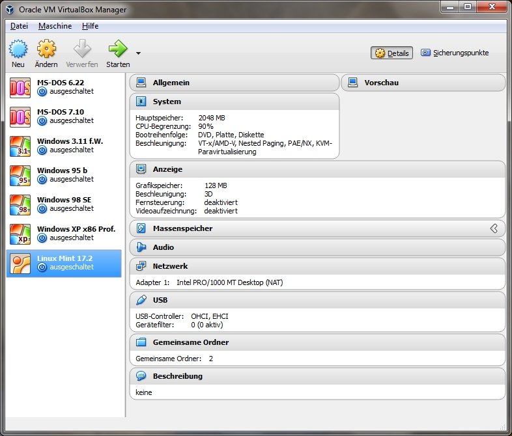Screen dimensions: 512x436
Task: Select the MS-DOS 6.22 machine icon
Action: pos(20,87)
